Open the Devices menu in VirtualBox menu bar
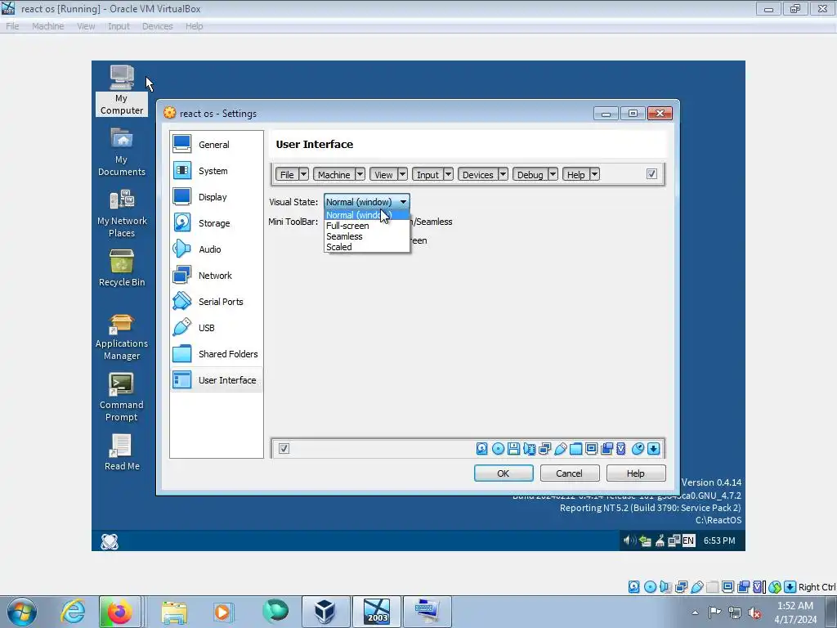837x628 pixels. click(x=157, y=26)
